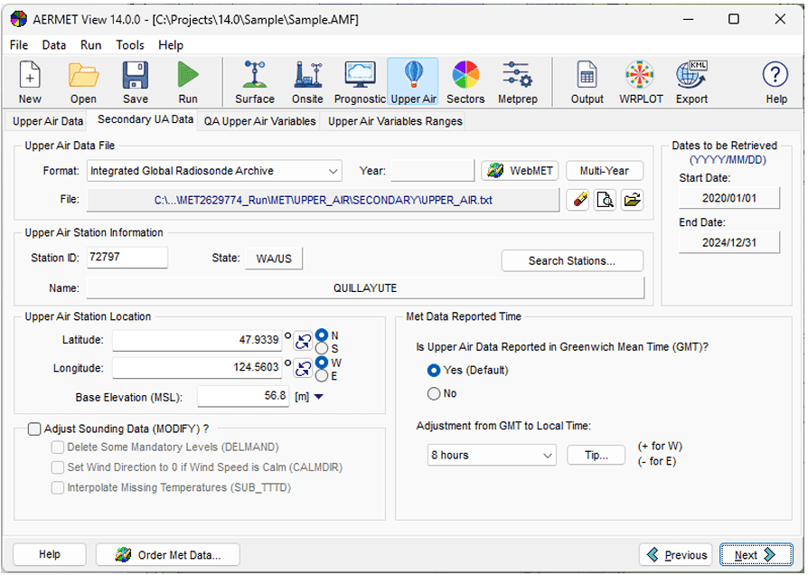808x575 pixels.
Task: Select the S latitude hemisphere radio button
Action: coord(322,349)
